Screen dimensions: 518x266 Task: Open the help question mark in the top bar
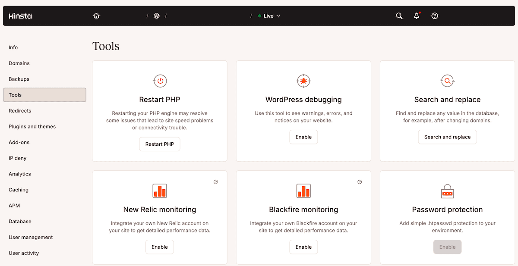(434, 16)
